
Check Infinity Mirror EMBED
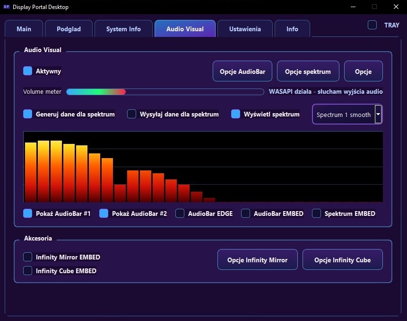(27, 257)
